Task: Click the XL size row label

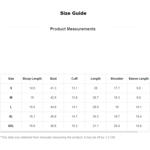Action: [x=11, y=116]
